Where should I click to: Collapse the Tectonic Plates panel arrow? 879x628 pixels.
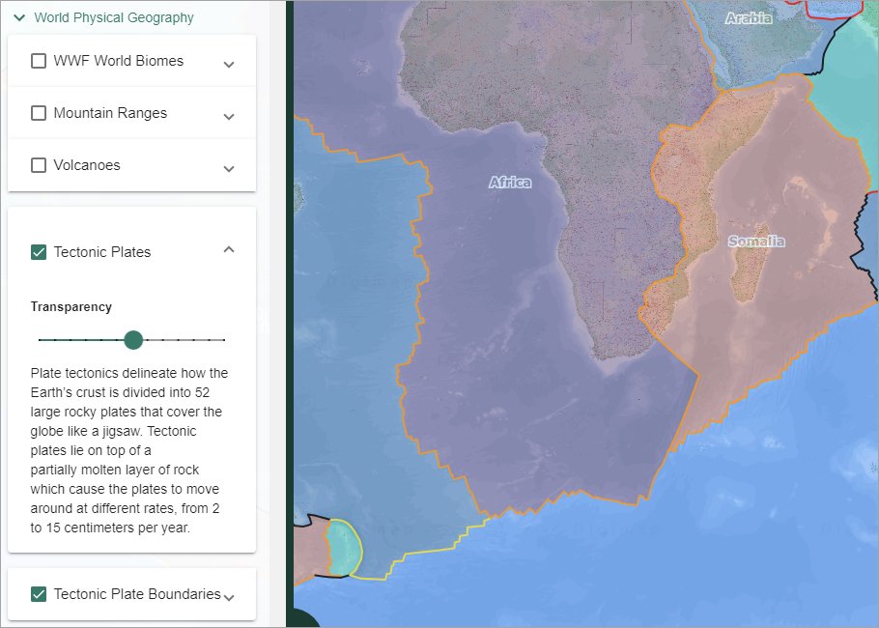(229, 249)
